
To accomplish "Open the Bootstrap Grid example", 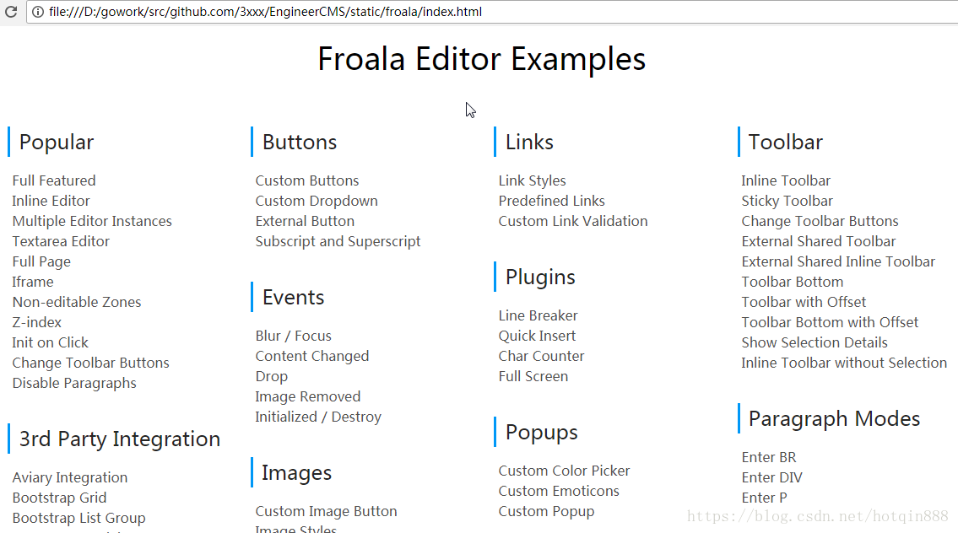I will (x=59, y=498).
